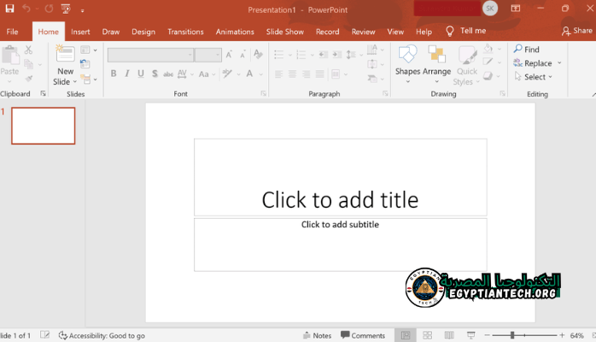Open Change Case menu

point(207,74)
